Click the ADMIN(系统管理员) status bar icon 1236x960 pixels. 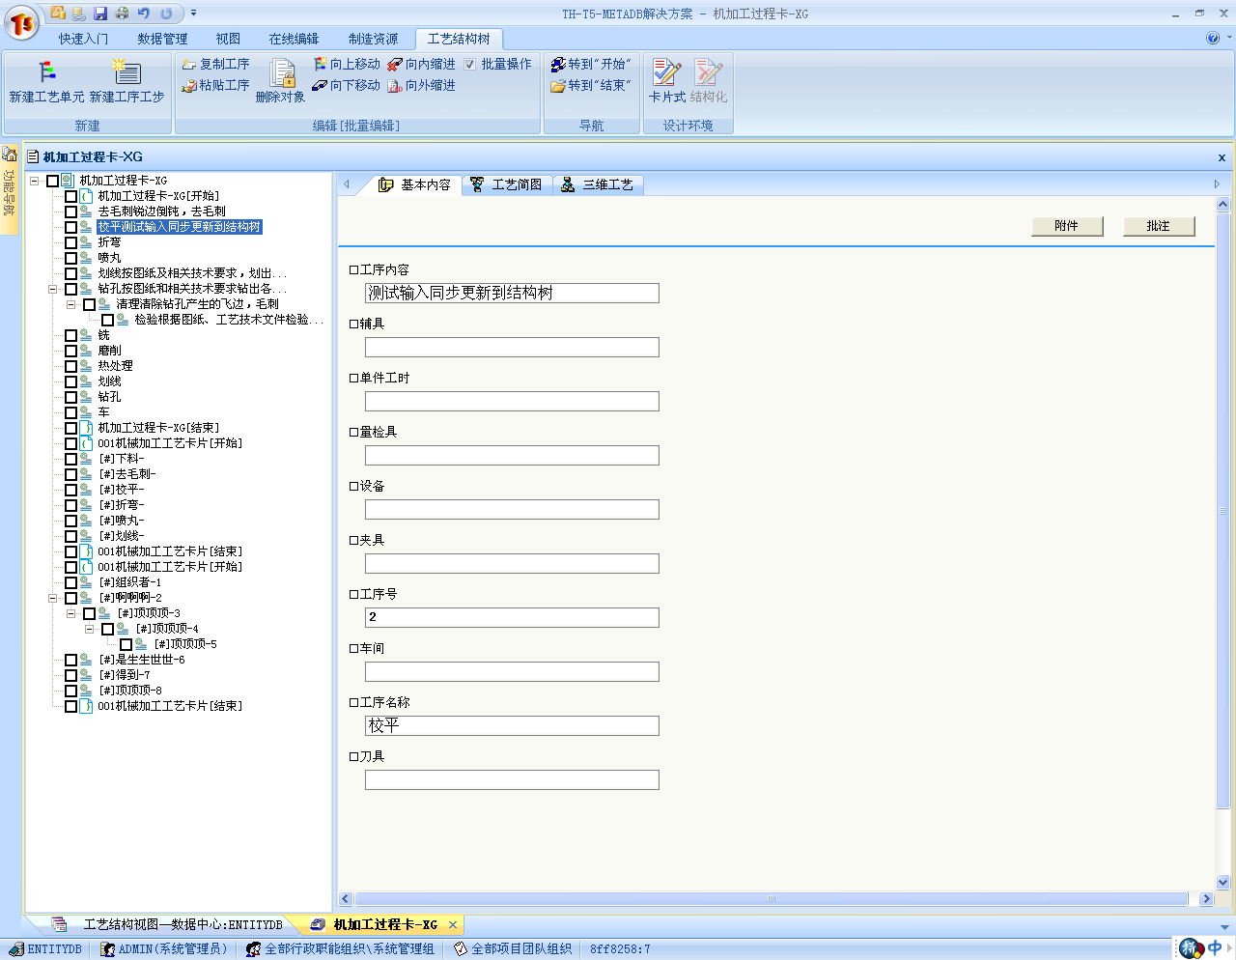[x=107, y=949]
